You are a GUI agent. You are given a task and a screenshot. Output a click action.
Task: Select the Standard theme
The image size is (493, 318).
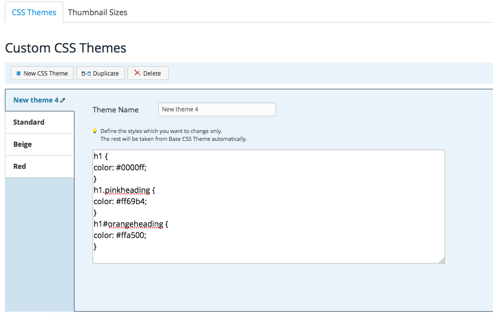pos(40,122)
